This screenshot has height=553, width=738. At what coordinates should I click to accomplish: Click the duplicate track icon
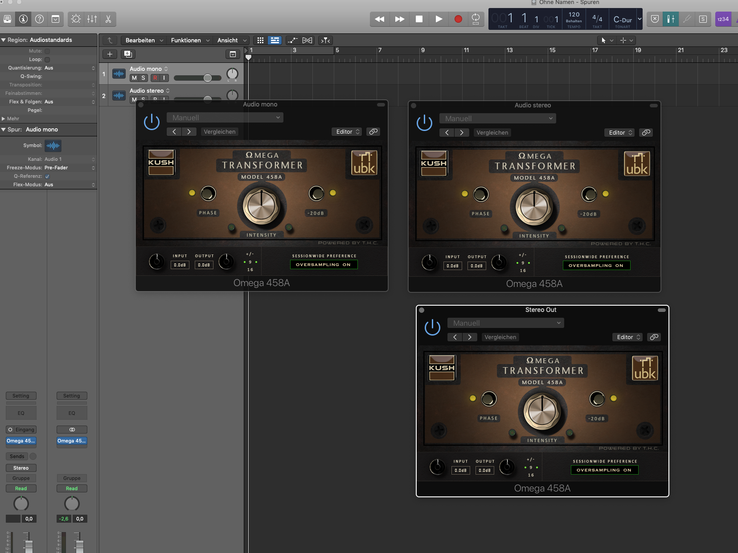point(128,54)
